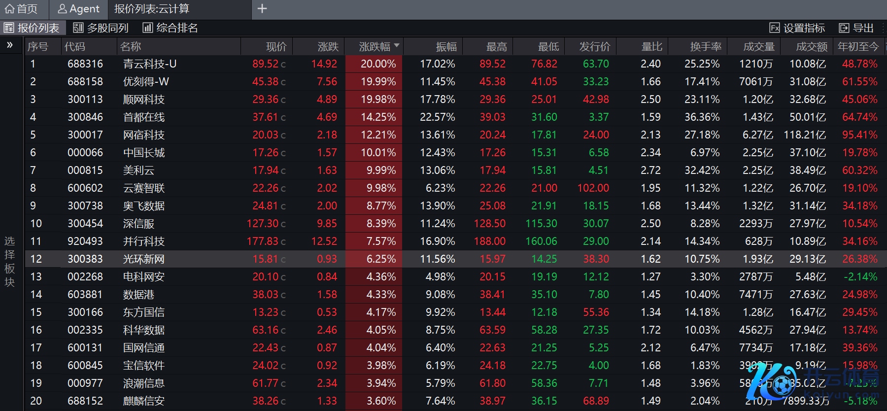The height and width of the screenshot is (411, 887).
Task: Sort by 换手率 column header
Action: click(705, 47)
